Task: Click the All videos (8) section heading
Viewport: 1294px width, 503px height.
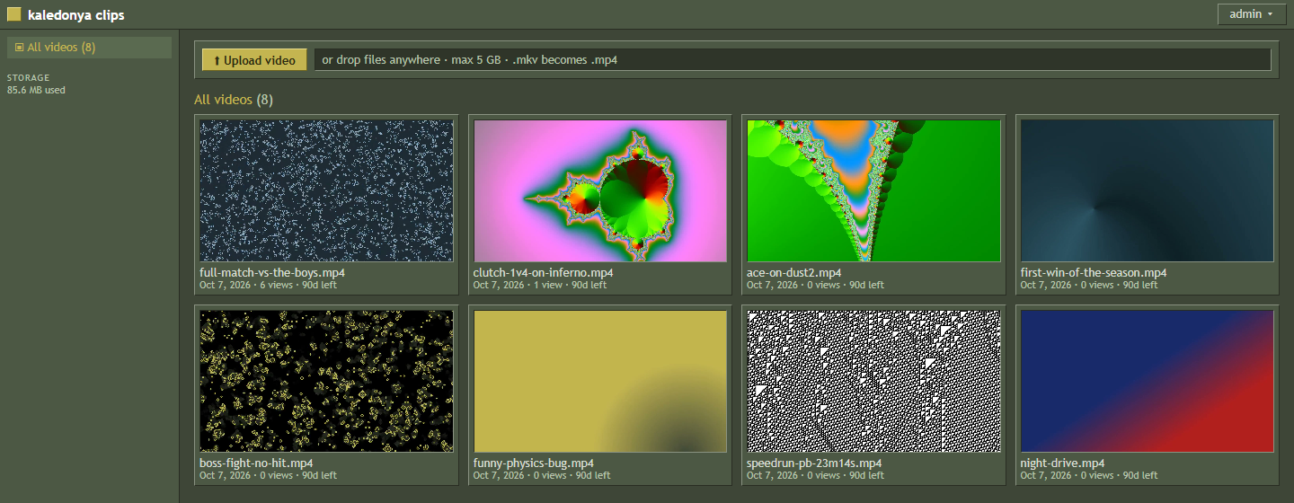Action: [234, 100]
